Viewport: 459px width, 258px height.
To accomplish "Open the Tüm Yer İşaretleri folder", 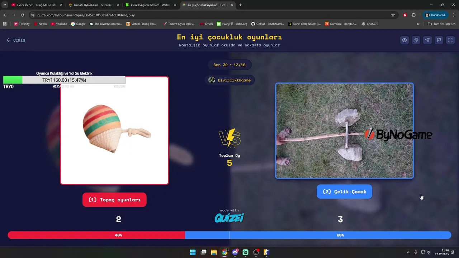I will click(441, 24).
